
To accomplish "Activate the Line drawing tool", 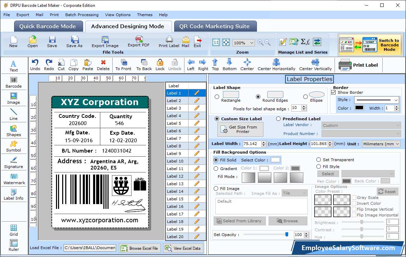I will tap(13, 114).
